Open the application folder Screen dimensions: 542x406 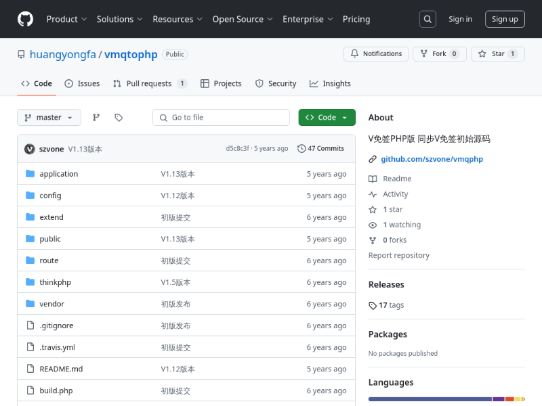pos(59,174)
